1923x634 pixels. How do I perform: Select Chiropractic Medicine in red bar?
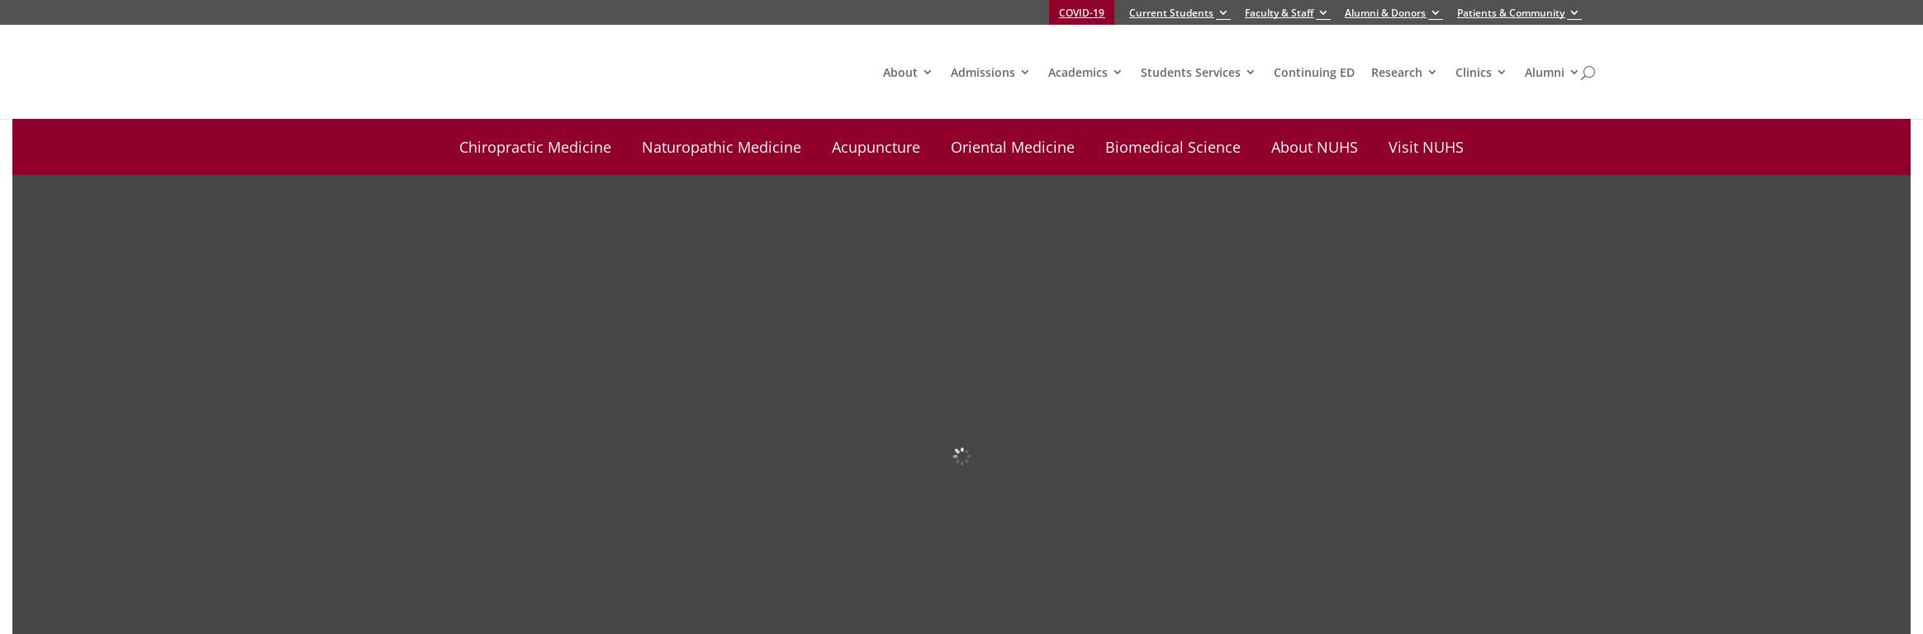[x=534, y=147]
